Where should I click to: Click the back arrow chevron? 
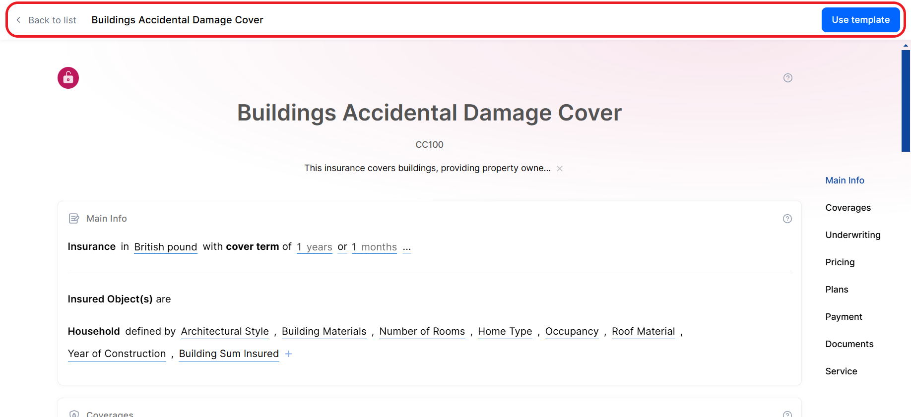pos(19,20)
